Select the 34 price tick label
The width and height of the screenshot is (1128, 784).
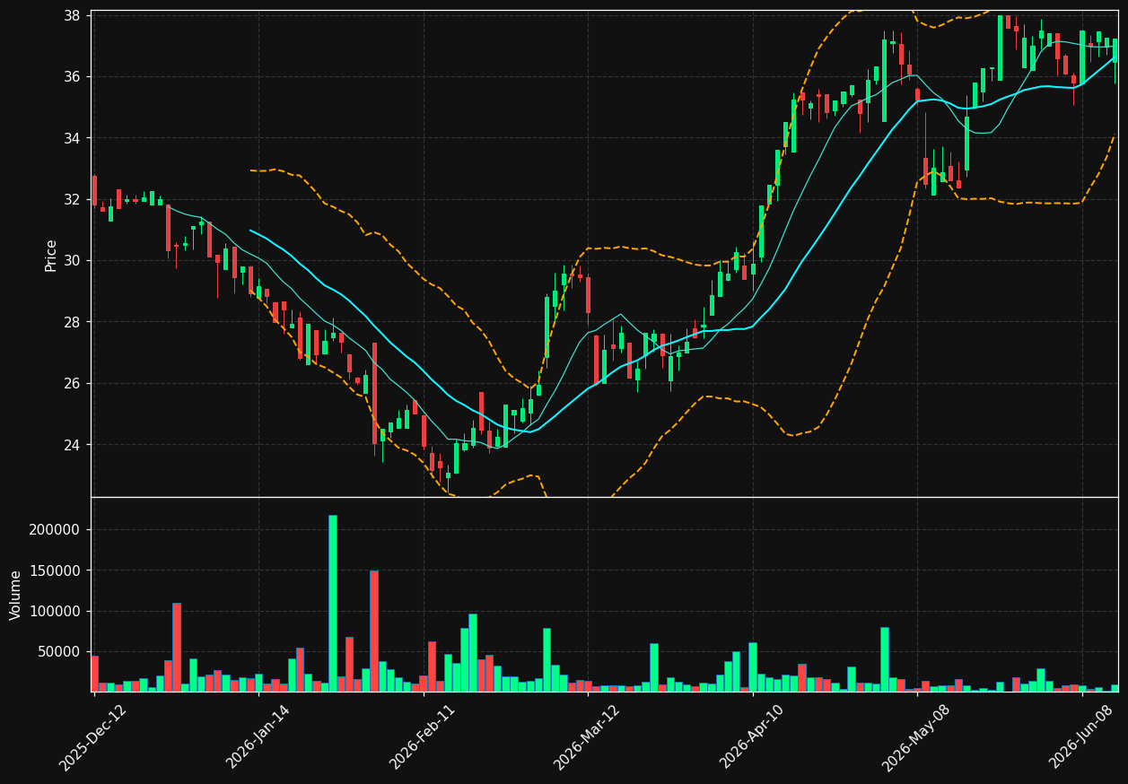click(x=74, y=138)
